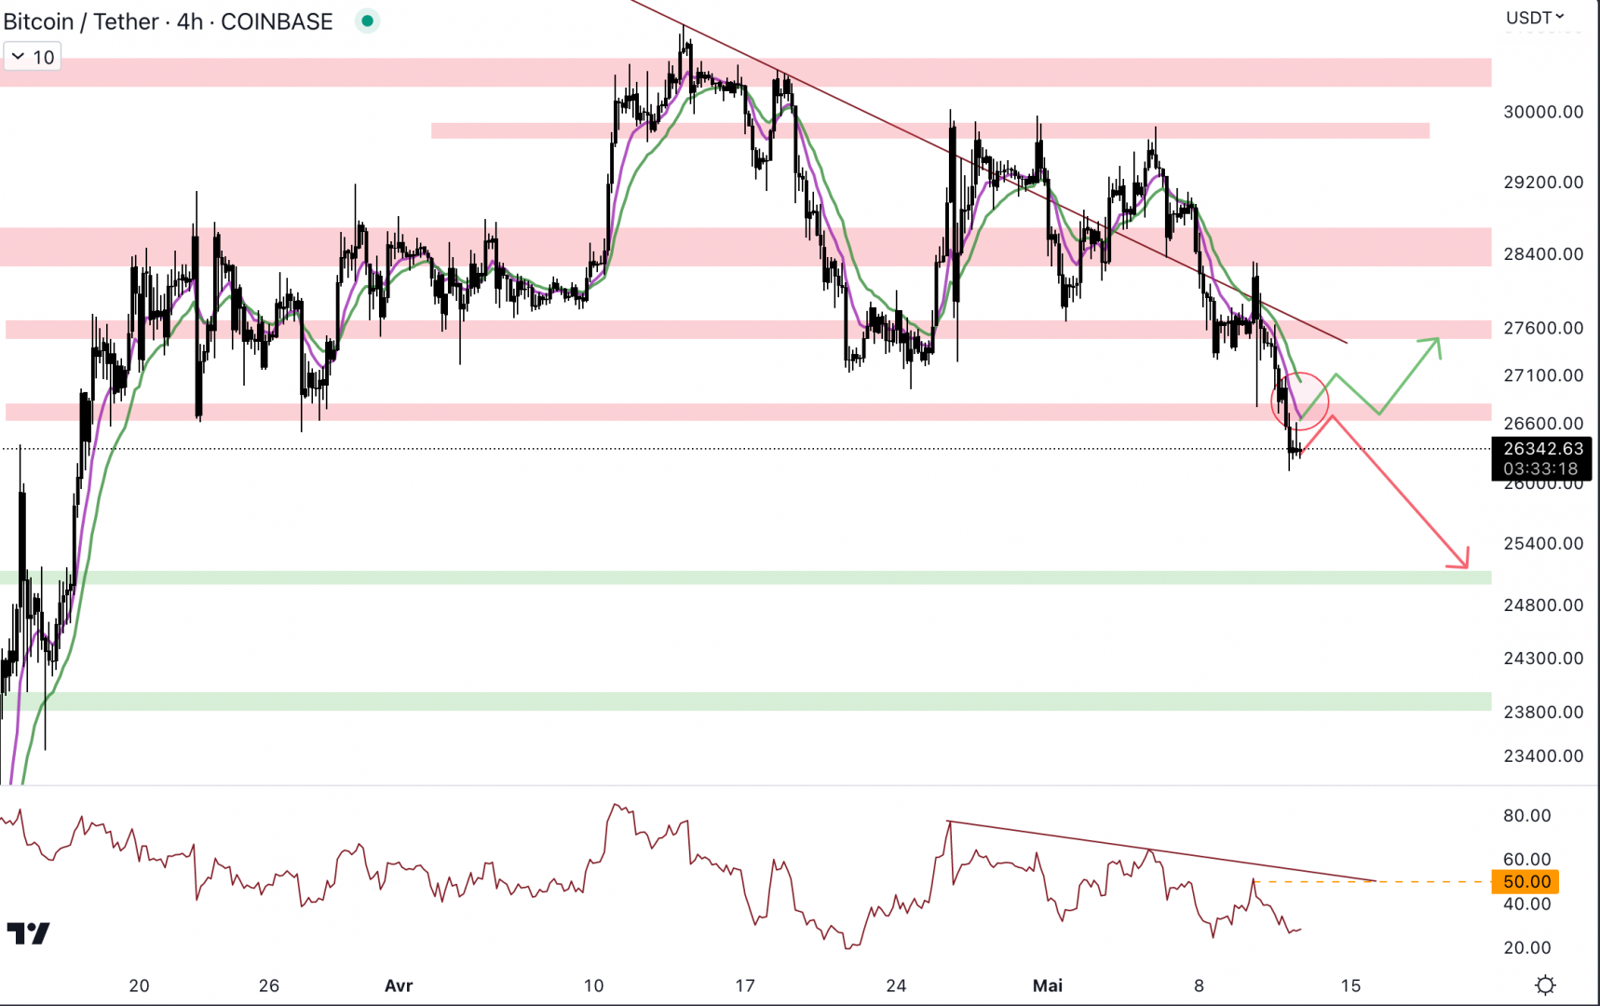1600x1006 pixels.
Task: Open the USDT currency dropdown
Action: (1535, 17)
